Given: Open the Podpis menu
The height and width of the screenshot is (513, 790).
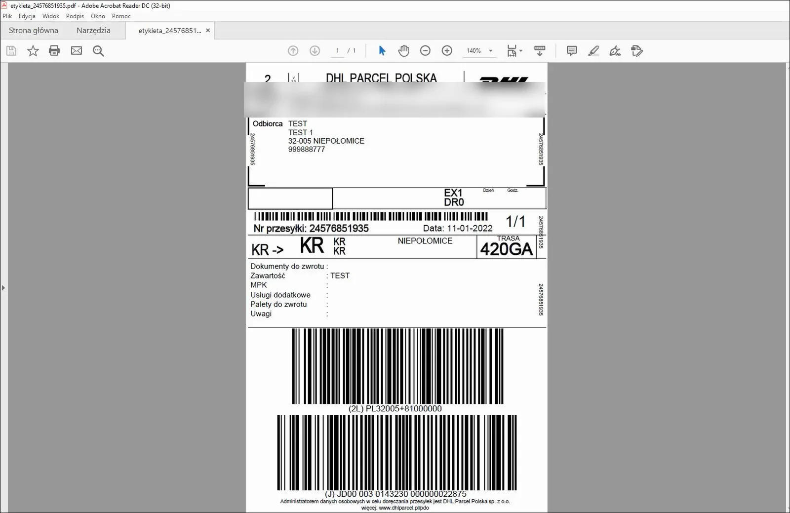Looking at the screenshot, I should tap(75, 16).
